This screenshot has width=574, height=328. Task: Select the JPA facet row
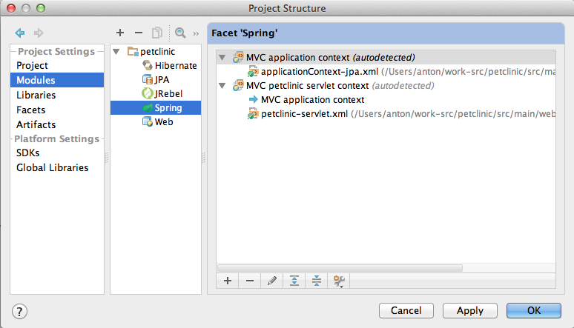point(156,79)
